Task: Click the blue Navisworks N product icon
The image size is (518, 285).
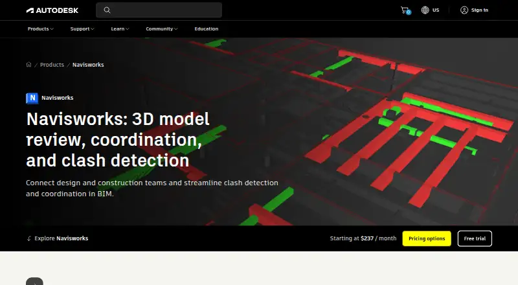Action: 32,98
